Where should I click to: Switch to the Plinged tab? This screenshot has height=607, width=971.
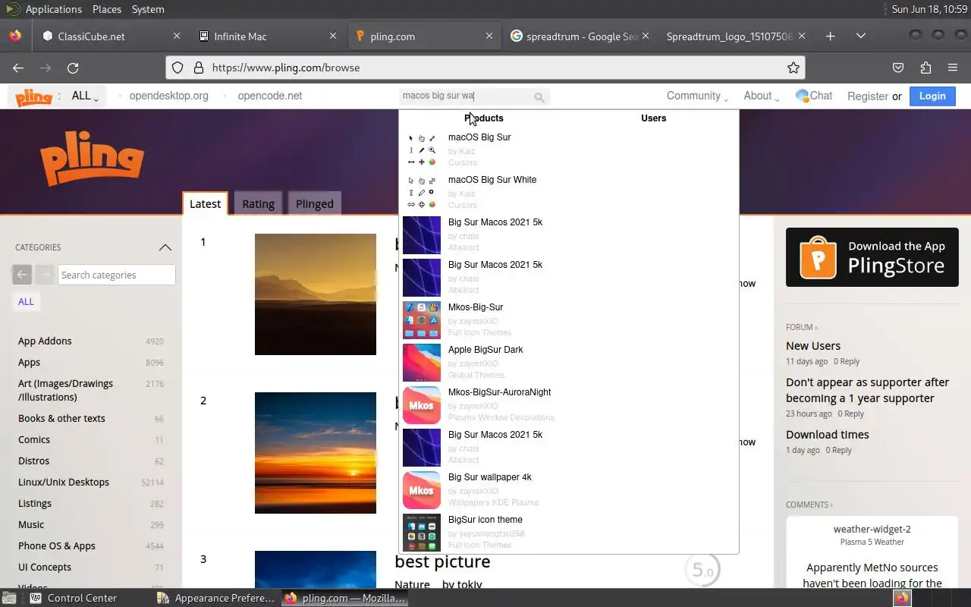click(315, 203)
